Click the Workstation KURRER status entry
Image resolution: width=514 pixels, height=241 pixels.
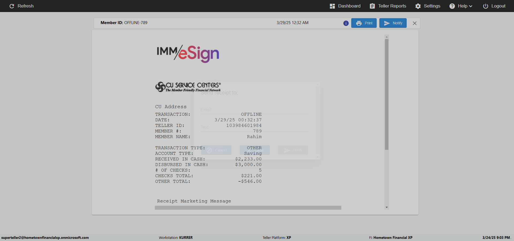[x=176, y=238]
